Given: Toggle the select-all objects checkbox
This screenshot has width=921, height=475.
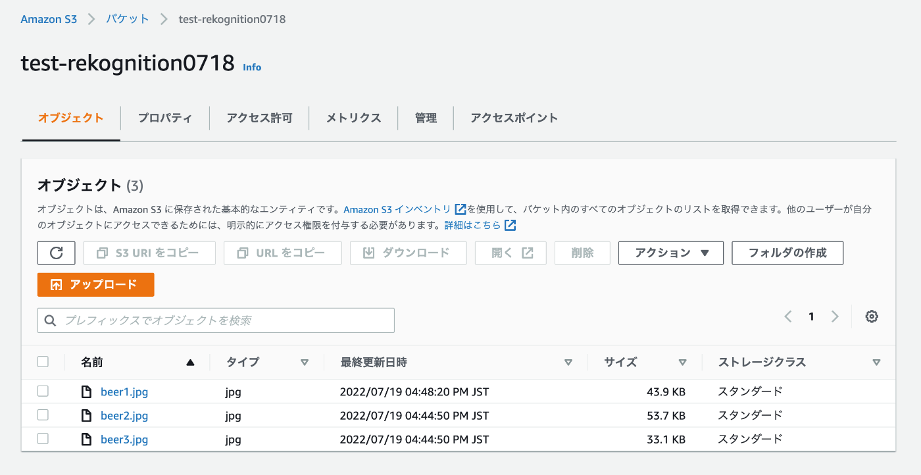Looking at the screenshot, I should point(43,361).
